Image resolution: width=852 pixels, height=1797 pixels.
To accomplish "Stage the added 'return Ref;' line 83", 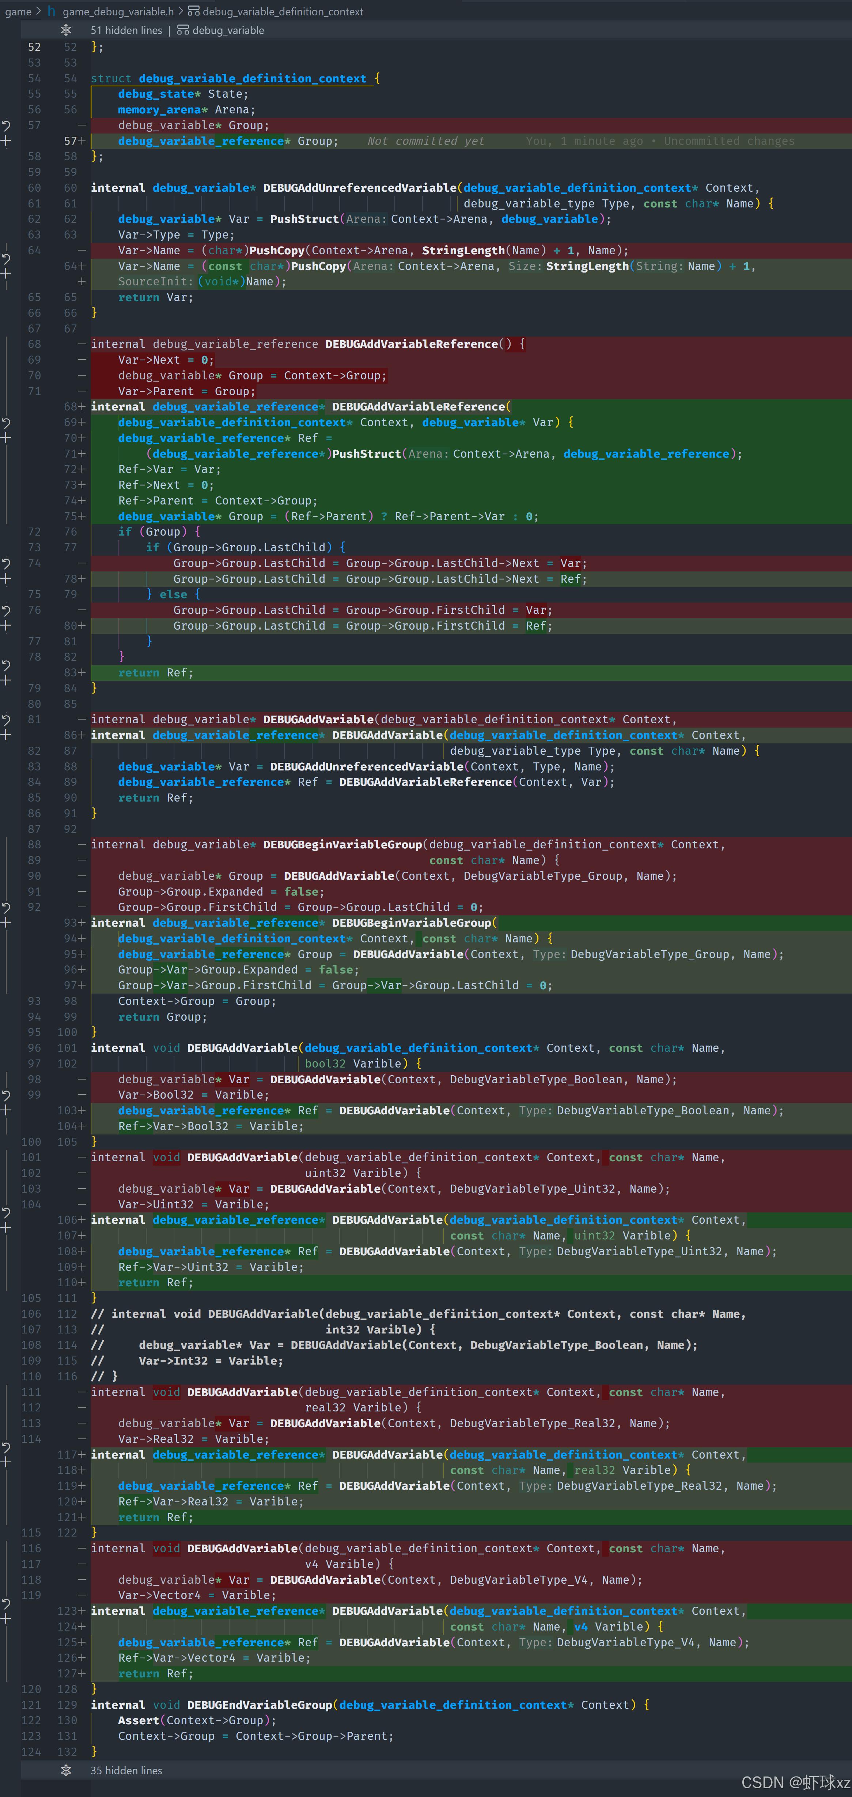I will coord(5,680).
